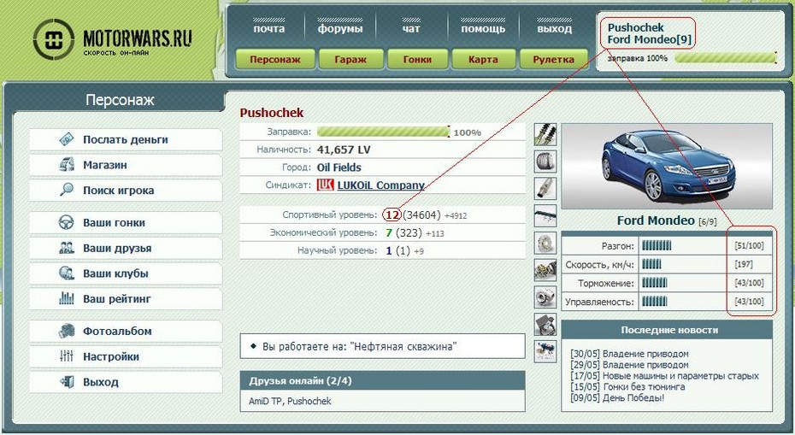The height and width of the screenshot is (435, 795).
Task: Click the заправка 100% bar in header
Action: pos(726,58)
